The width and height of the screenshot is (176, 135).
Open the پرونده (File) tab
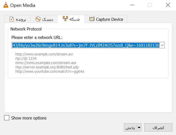(x=17, y=19)
